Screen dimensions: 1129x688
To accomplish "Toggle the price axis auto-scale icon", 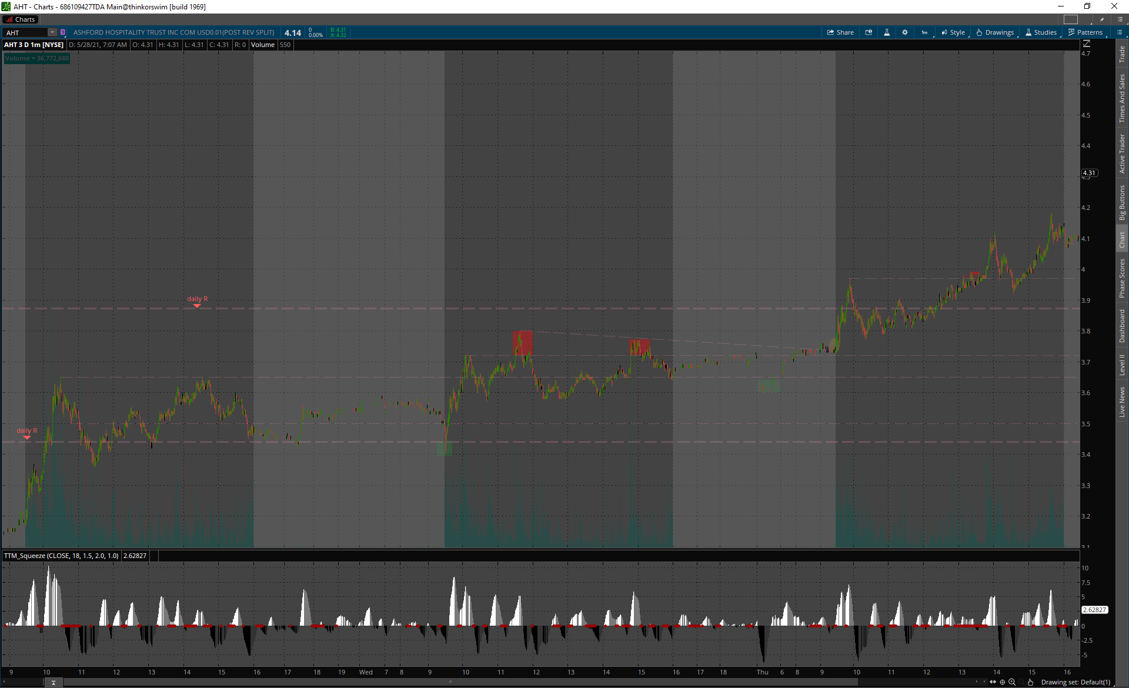I will [1087, 44].
